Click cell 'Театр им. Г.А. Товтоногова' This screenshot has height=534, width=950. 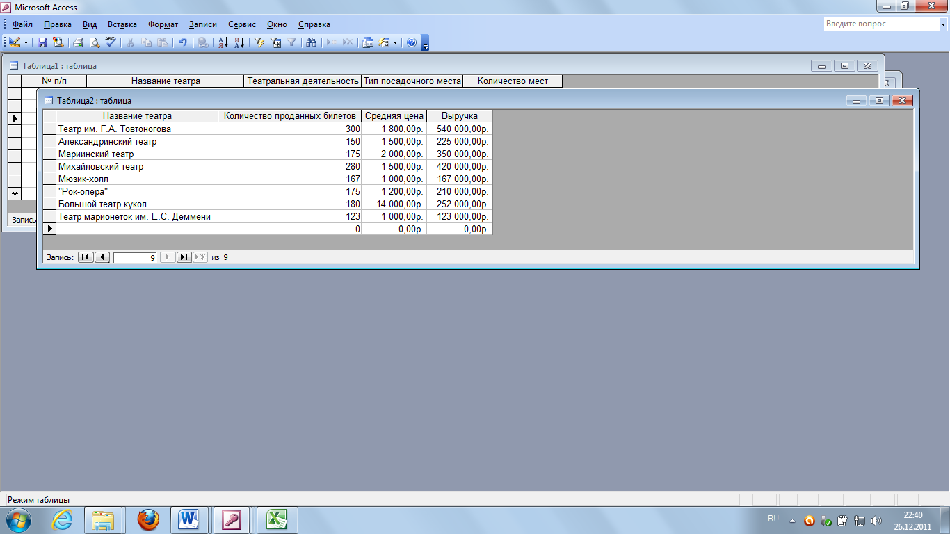pyautogui.click(x=137, y=129)
